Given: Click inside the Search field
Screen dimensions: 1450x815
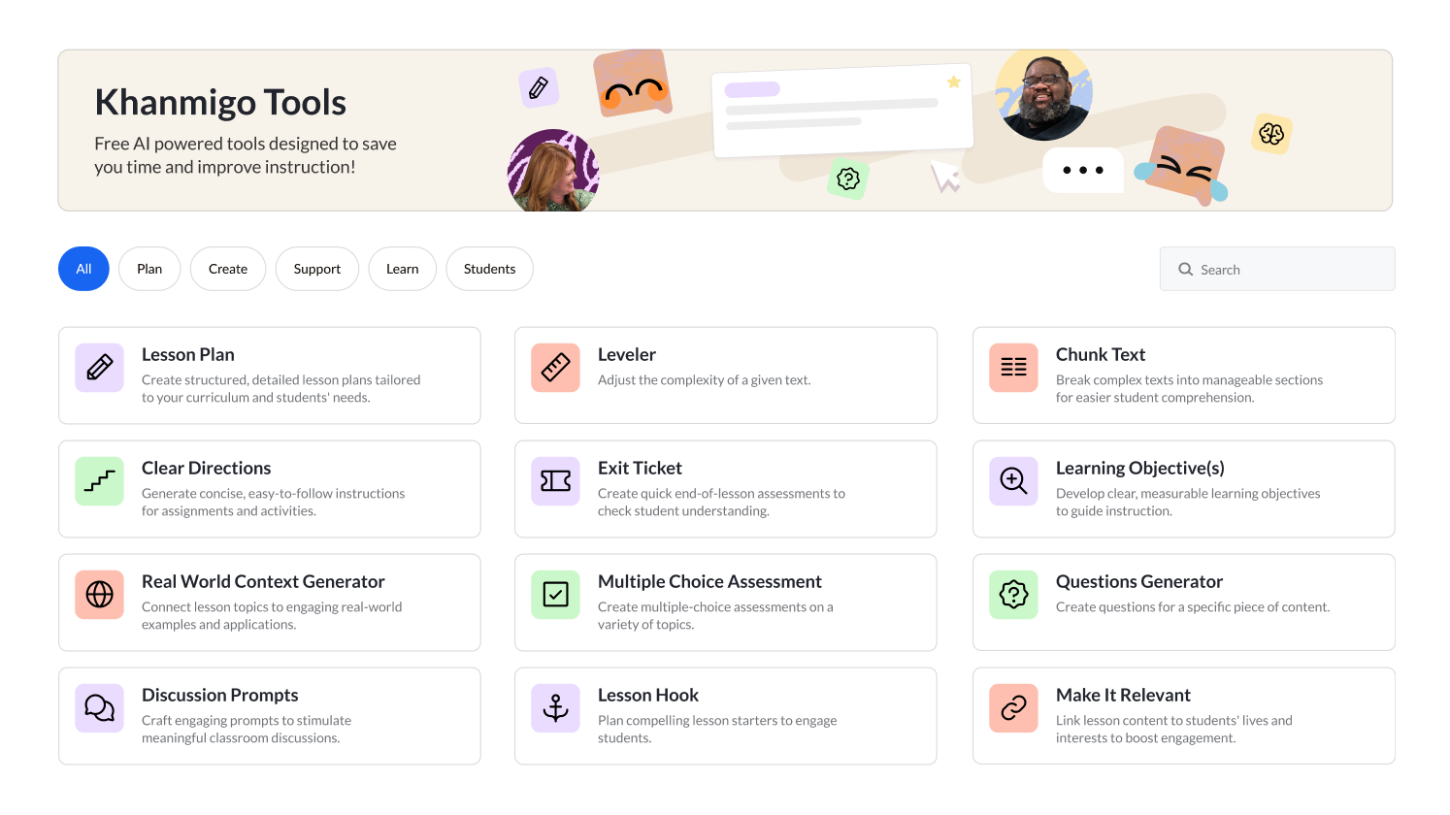Looking at the screenshot, I should tap(1277, 269).
